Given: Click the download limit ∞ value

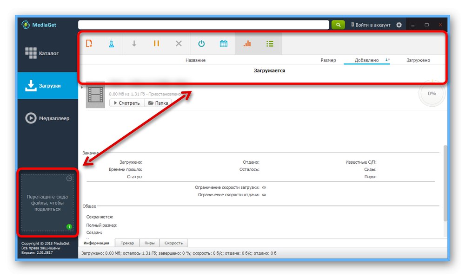Looking at the screenshot, I should click(264, 187).
